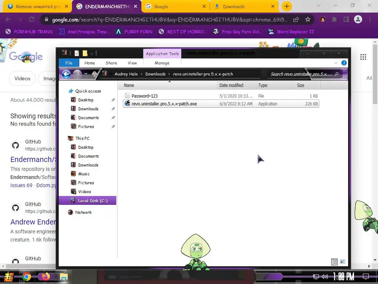The height and width of the screenshot is (284, 378).
Task: Bookmark page with Chrome star icon
Action: pos(308,20)
